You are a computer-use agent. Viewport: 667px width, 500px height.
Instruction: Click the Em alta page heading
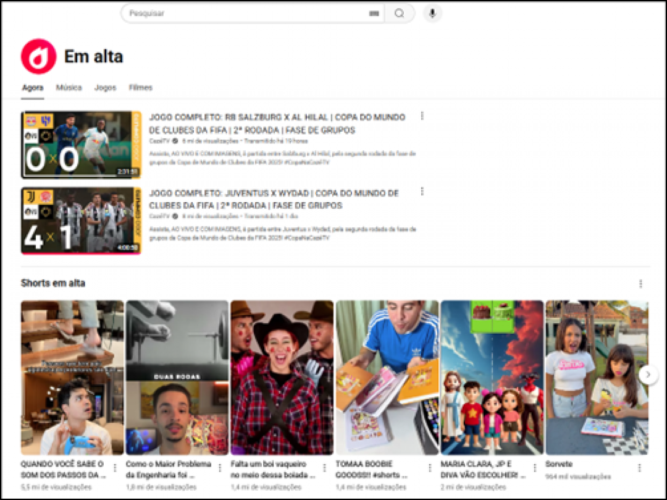tap(94, 57)
